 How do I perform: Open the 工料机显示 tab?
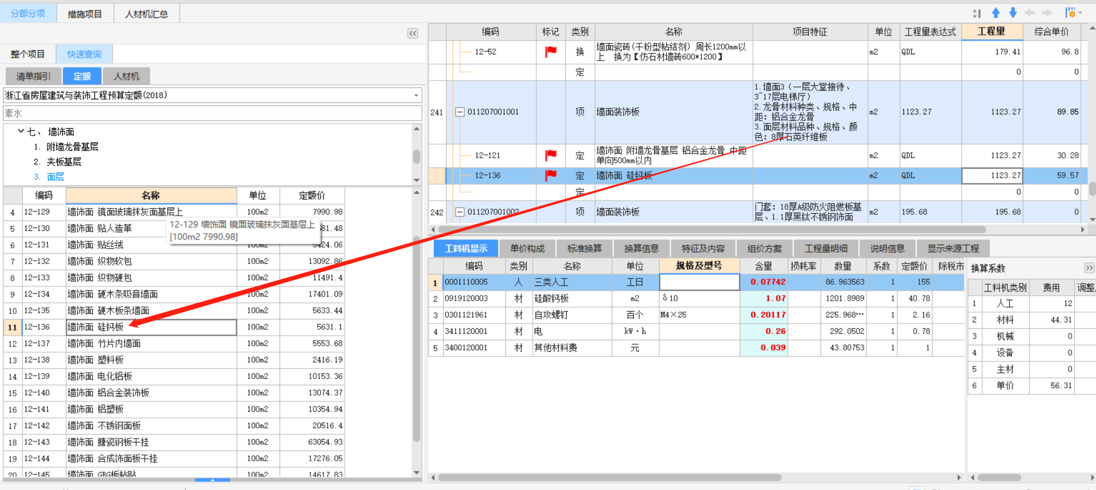tap(466, 248)
